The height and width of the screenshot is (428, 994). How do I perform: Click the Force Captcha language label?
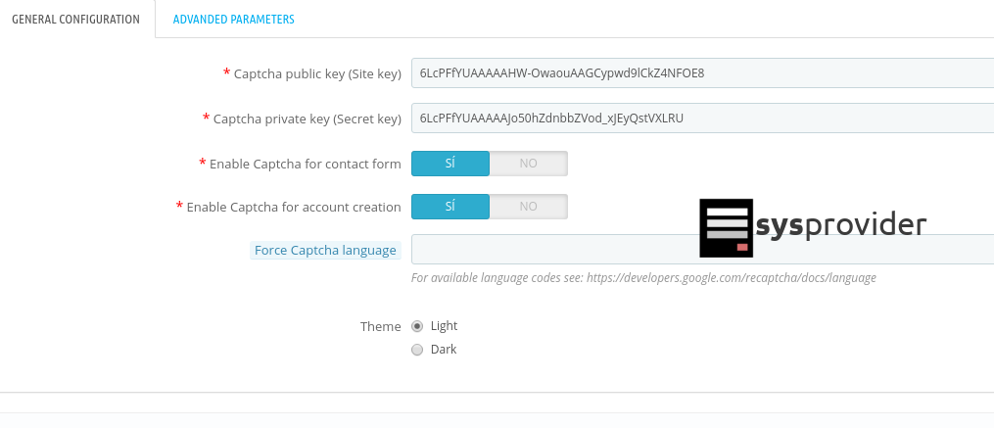tap(325, 251)
